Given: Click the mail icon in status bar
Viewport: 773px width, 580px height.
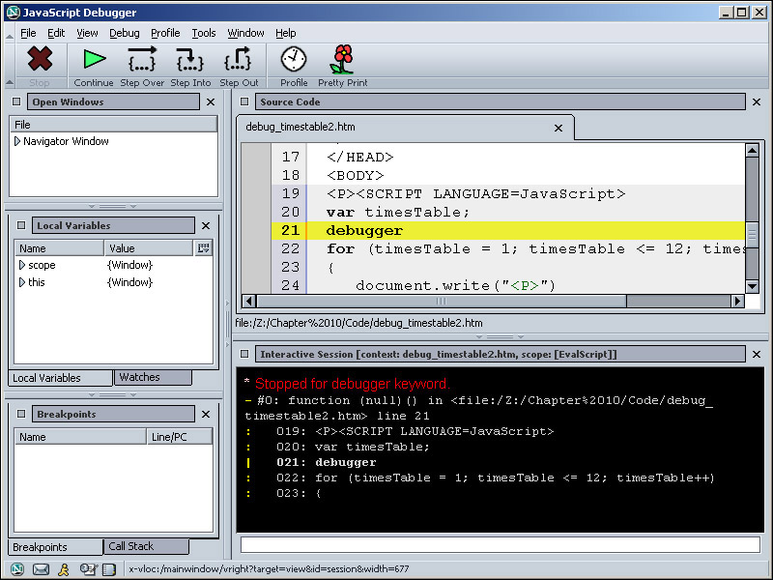Looking at the screenshot, I should coord(41,569).
